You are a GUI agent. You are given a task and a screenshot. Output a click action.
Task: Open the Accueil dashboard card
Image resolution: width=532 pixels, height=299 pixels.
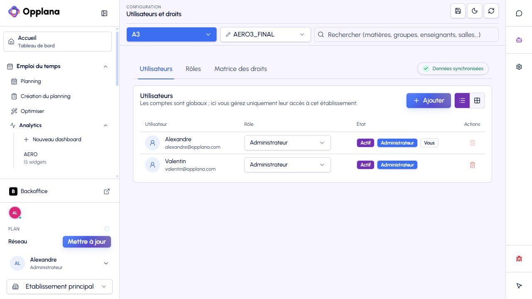pos(57,42)
